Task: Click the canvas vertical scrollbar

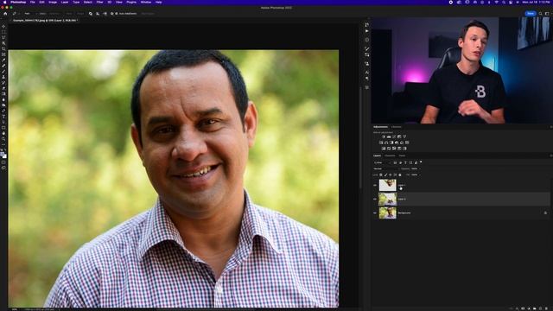Action: click(x=360, y=137)
